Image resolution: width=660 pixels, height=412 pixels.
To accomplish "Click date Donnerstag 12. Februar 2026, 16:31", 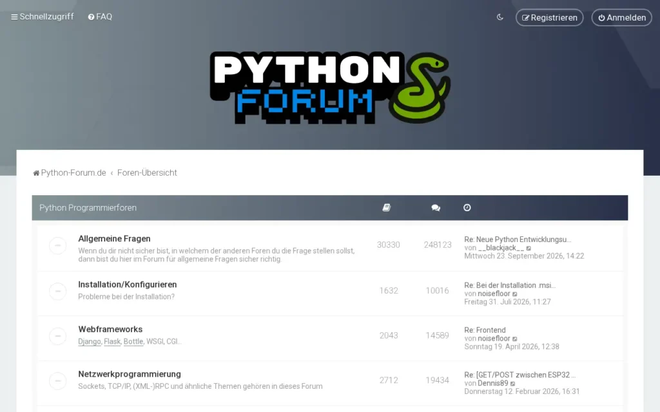I will coord(522,391).
